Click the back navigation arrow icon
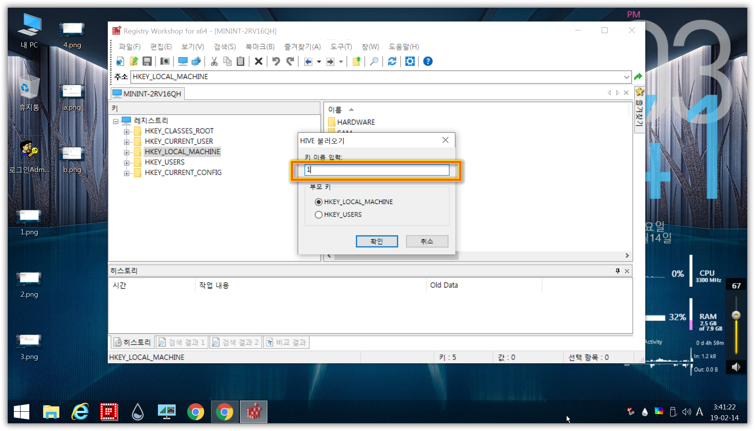The width and height of the screenshot is (755, 431). point(308,62)
